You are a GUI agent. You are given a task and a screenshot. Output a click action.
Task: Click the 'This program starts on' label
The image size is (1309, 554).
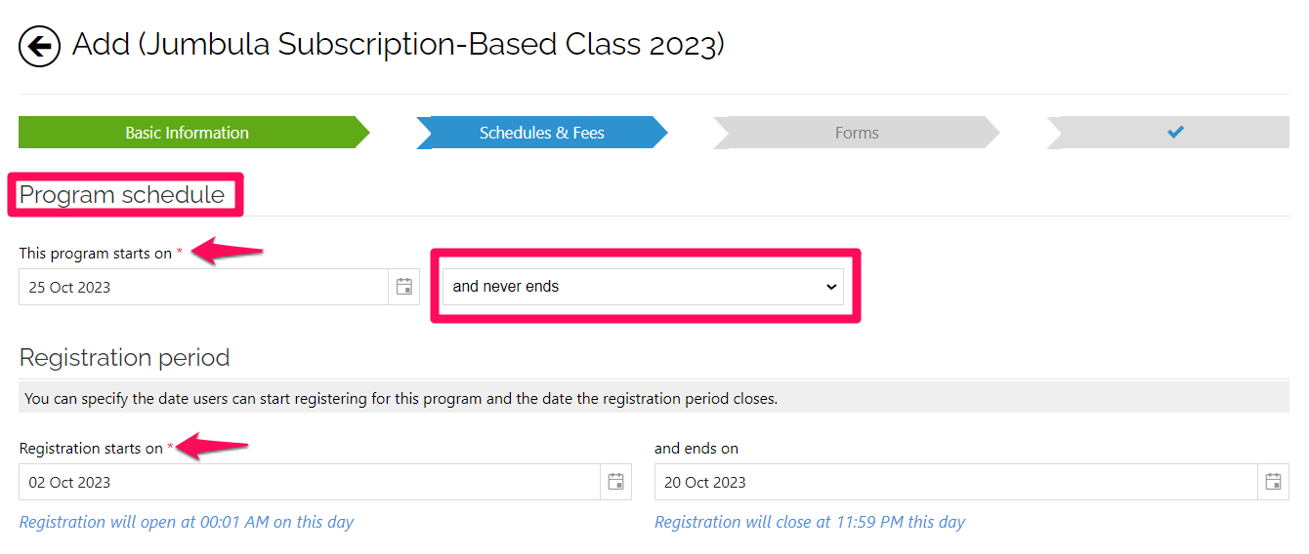tap(96, 253)
